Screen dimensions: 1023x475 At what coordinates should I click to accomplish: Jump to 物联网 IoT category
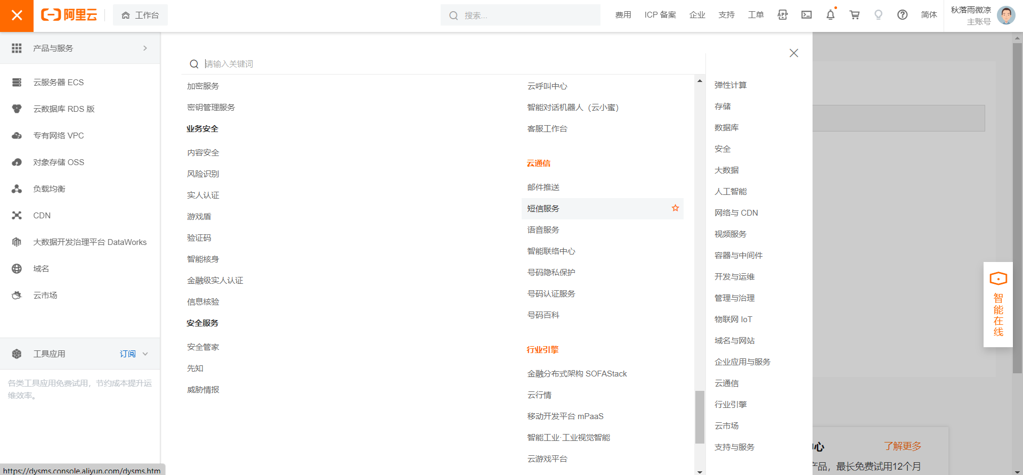[x=733, y=320]
